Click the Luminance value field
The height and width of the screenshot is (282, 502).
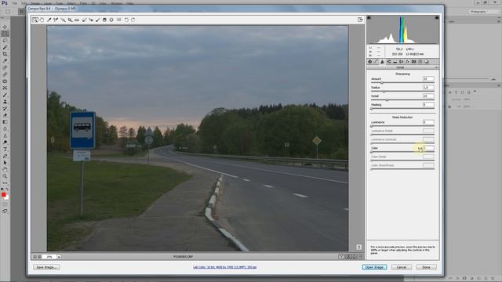[x=428, y=122]
